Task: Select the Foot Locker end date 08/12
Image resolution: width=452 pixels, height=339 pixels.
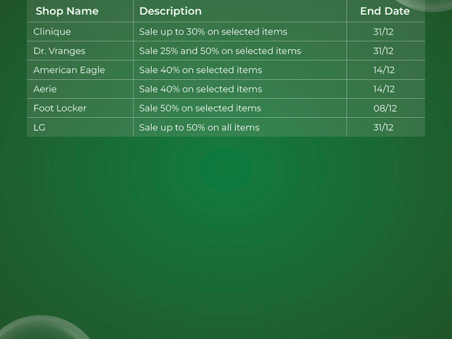Action: click(385, 108)
